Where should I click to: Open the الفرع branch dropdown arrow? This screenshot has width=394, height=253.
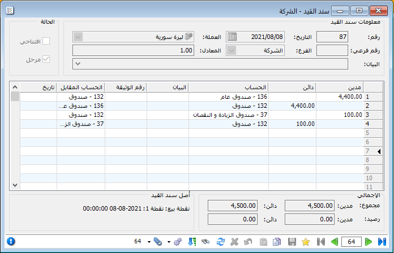coord(232,50)
